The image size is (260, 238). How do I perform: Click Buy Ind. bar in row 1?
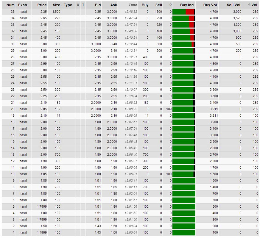point(184,233)
